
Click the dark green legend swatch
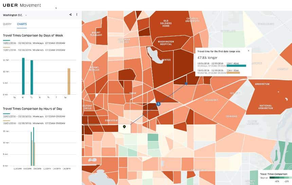point(272,178)
